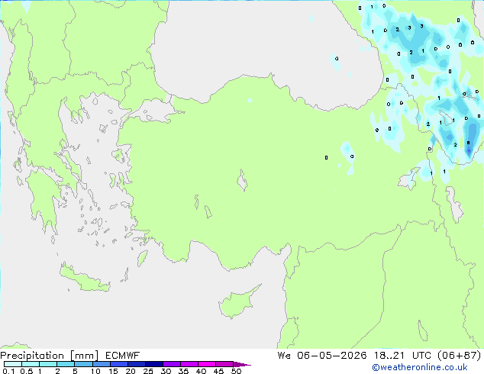Viewport: 484px width, 374px height.
Task: Click the "[mm]" unit label
Action: click(x=84, y=356)
